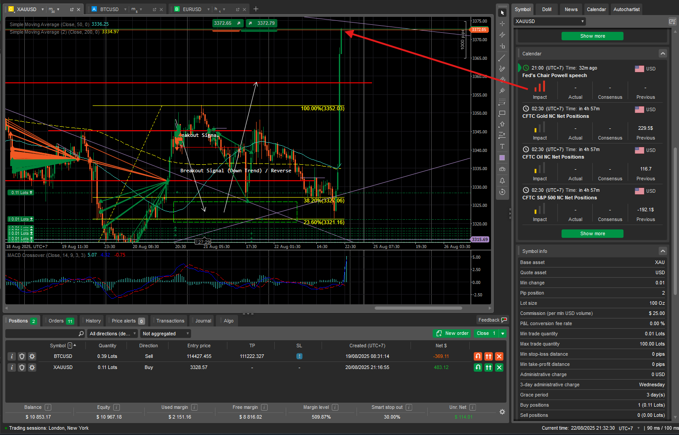Open chart icon beside symbol selector

click(x=672, y=21)
